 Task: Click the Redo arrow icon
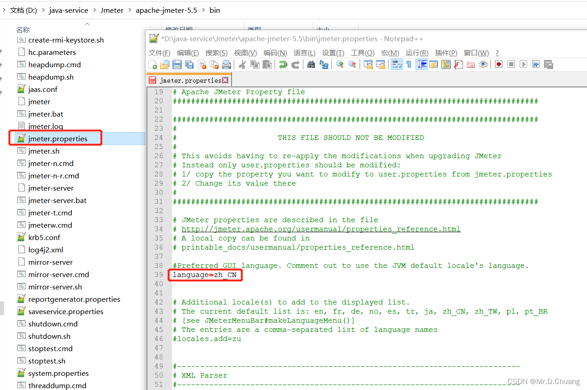296,64
